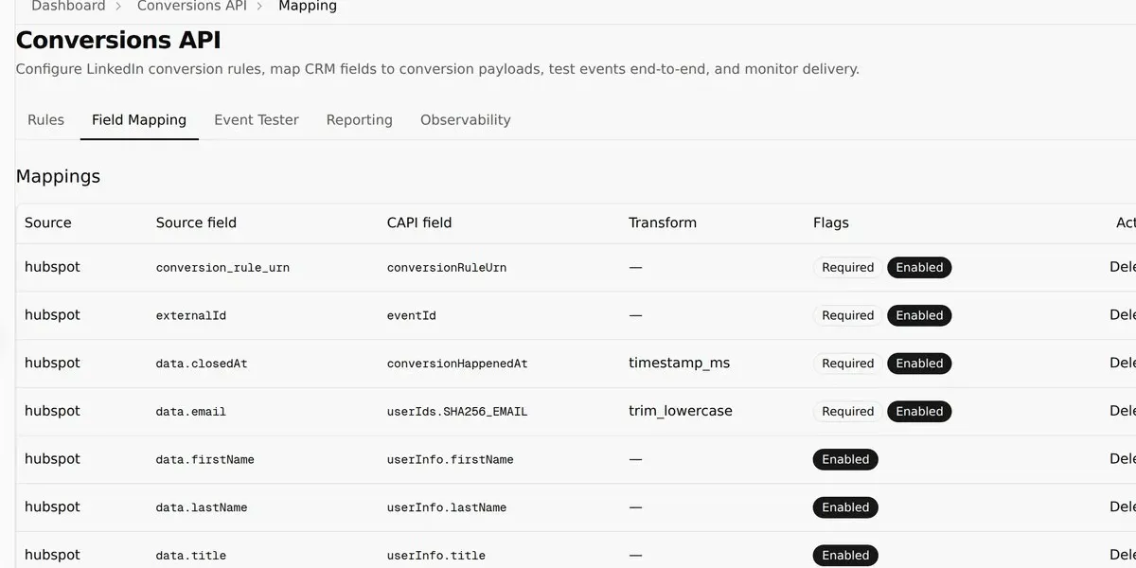Click the Mappings section heading
Image resolution: width=1136 pixels, height=568 pixels.
click(58, 176)
